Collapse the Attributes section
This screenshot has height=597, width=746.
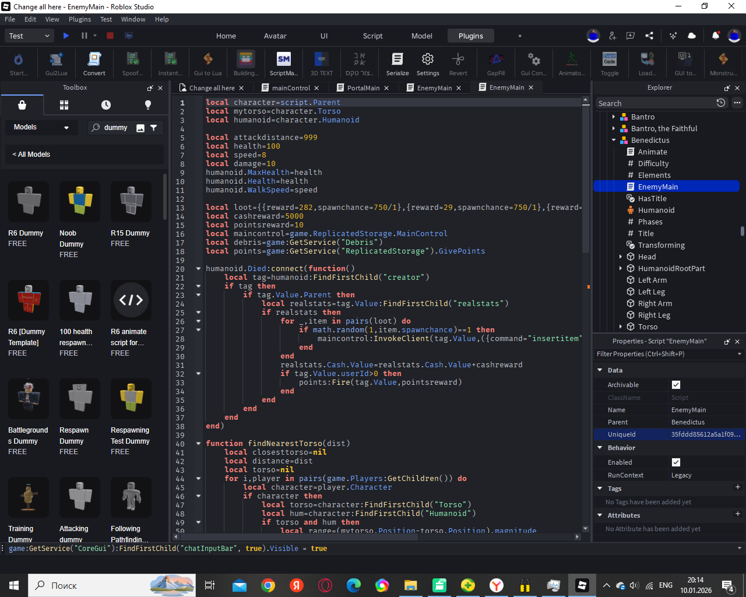pos(600,515)
